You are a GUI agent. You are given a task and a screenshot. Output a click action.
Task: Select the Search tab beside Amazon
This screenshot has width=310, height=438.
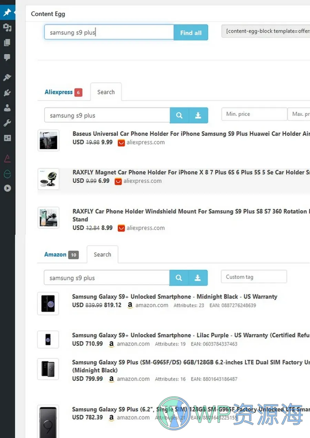coord(102,255)
